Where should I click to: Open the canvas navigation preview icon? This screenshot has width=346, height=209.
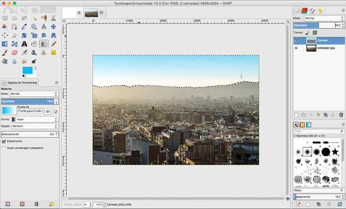pos(288,199)
